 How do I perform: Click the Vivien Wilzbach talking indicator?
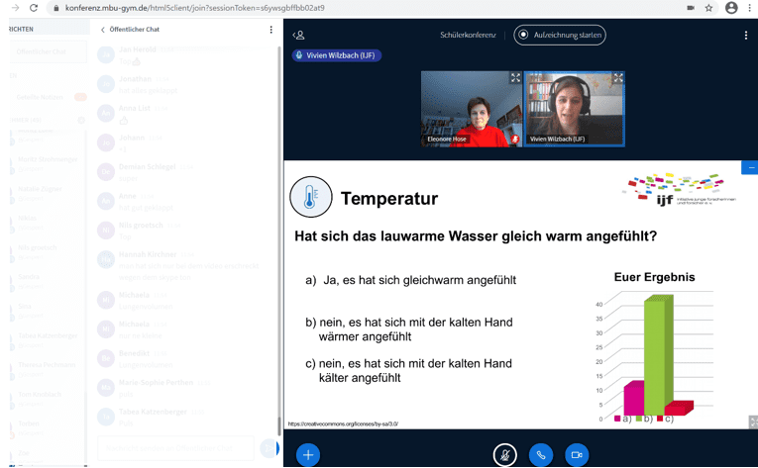(x=337, y=55)
